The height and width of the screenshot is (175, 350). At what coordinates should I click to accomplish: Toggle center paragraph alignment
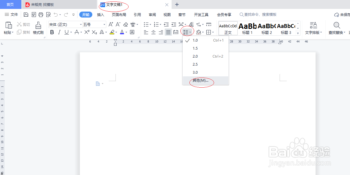(x=153, y=32)
